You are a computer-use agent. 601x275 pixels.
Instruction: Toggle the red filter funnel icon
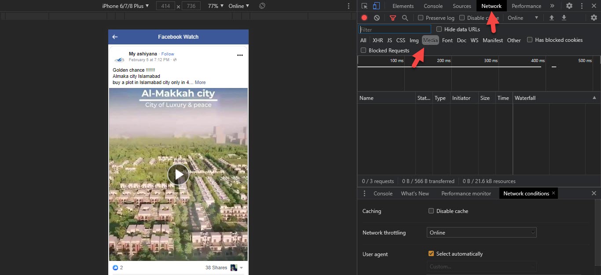point(393,18)
